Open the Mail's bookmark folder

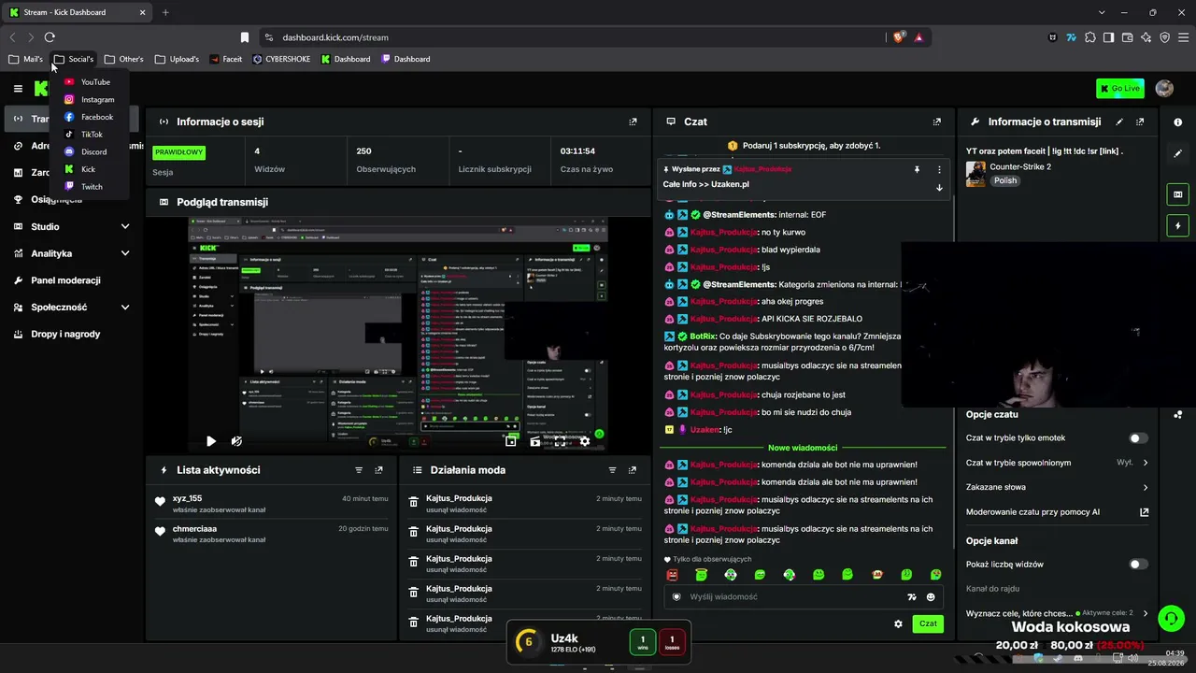[x=26, y=59]
